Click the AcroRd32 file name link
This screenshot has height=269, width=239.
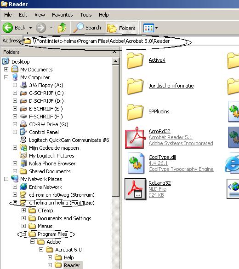coord(159,131)
